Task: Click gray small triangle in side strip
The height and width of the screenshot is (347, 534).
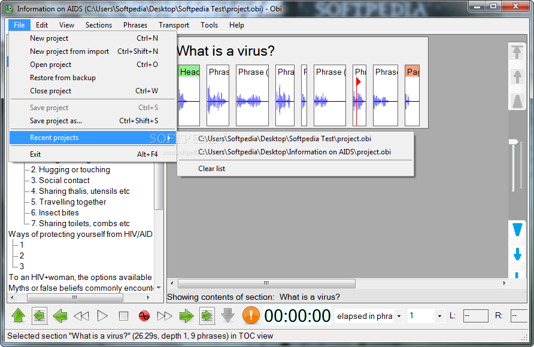Action: coord(517,101)
